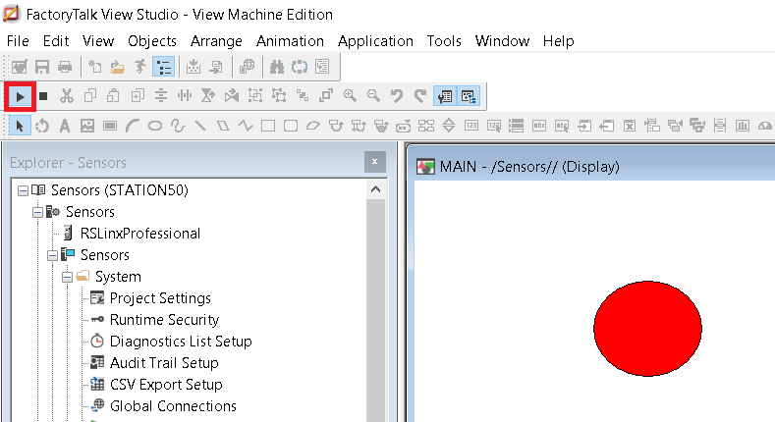
Task: Click the Open Application folder icon
Action: [118, 67]
